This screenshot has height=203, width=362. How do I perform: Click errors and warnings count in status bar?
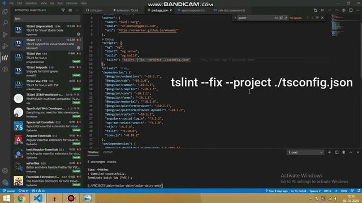pyautogui.click(x=38, y=191)
